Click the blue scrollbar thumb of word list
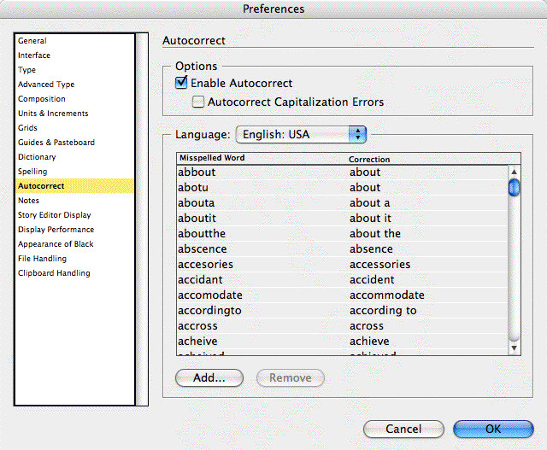The height and width of the screenshot is (450, 547). (514, 188)
